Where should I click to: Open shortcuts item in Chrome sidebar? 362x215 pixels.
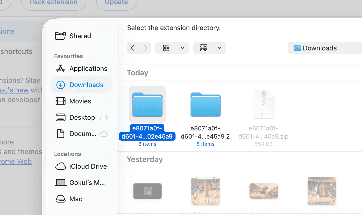tap(16, 51)
